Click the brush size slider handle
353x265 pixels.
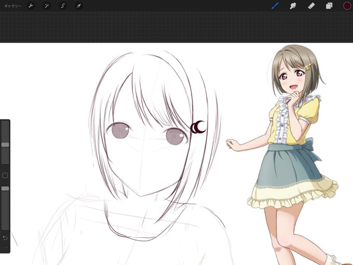pyautogui.click(x=5, y=144)
